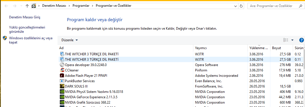Select THE WITCHER 3 TÜRKÇE DİL PAKETİ version 0.11
305x107 pixels.
(92, 59)
